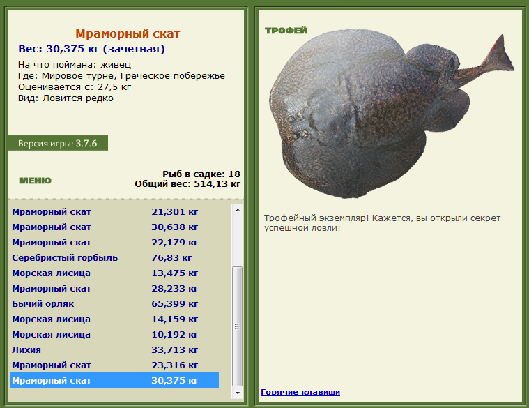Open the МЕНЮ button
This screenshot has width=529, height=408.
35,181
